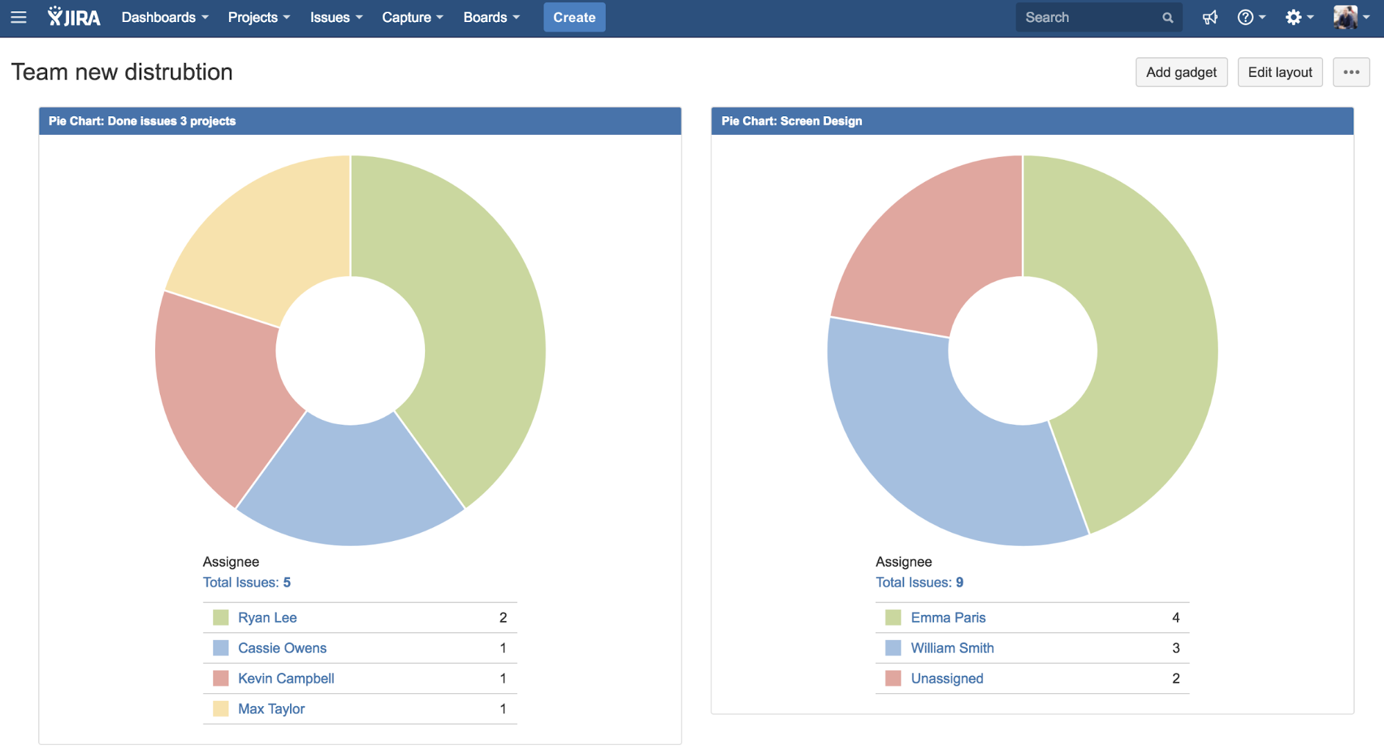The height and width of the screenshot is (754, 1384).
Task: Click the Create button
Action: click(x=574, y=17)
